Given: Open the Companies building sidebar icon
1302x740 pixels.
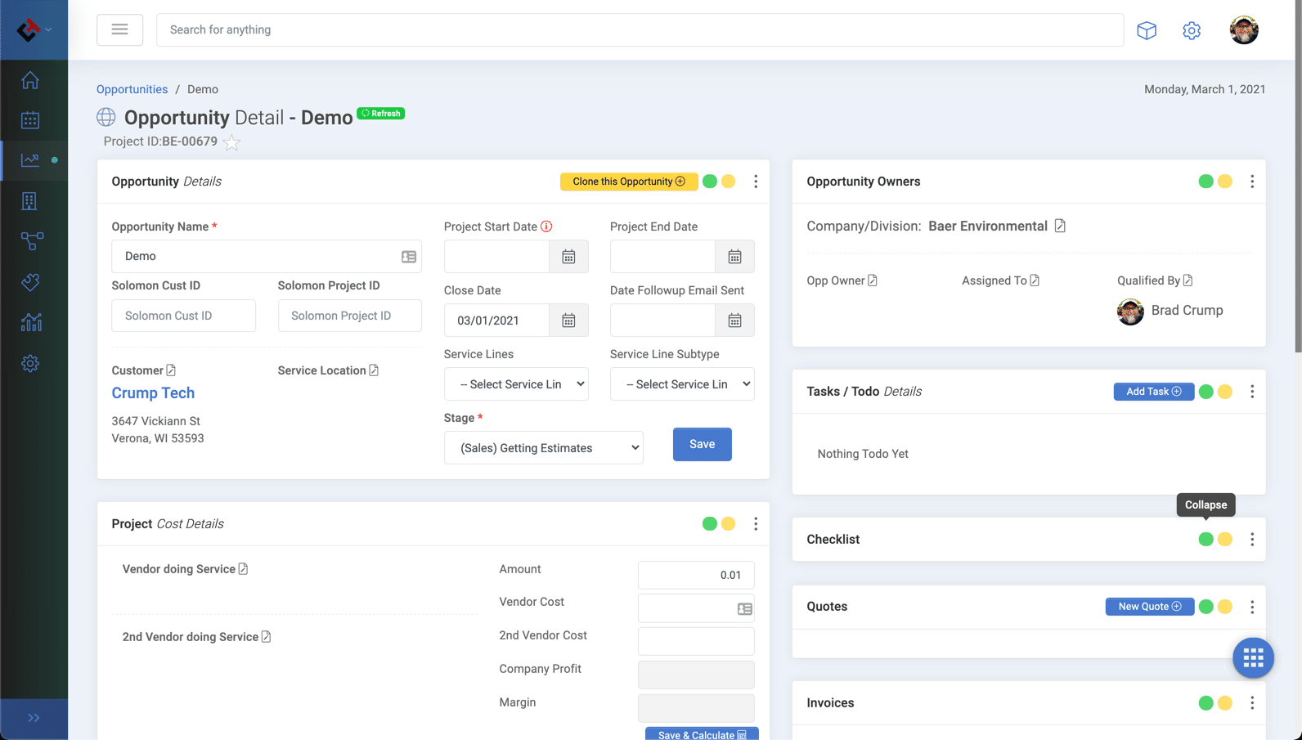Looking at the screenshot, I should tap(30, 201).
